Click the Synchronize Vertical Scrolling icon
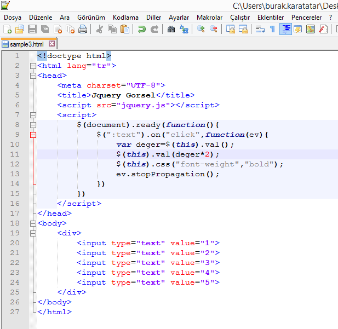This screenshot has width=338, height=329. [231, 29]
